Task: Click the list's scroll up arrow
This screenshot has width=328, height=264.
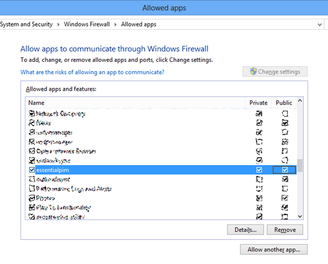Action: (299, 101)
